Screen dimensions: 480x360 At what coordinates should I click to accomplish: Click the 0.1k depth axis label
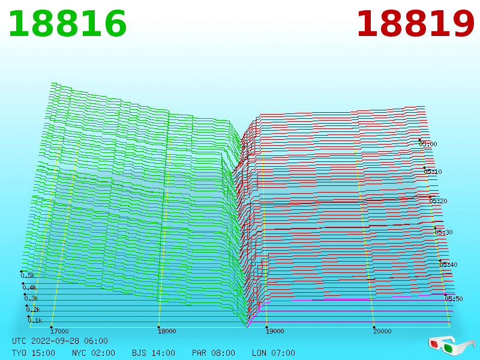[x=35, y=321]
